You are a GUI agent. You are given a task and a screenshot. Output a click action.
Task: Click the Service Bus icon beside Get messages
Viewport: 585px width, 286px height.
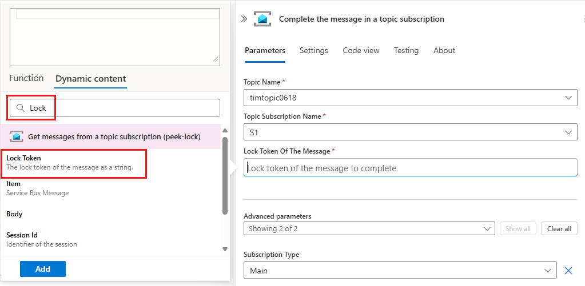coord(17,137)
